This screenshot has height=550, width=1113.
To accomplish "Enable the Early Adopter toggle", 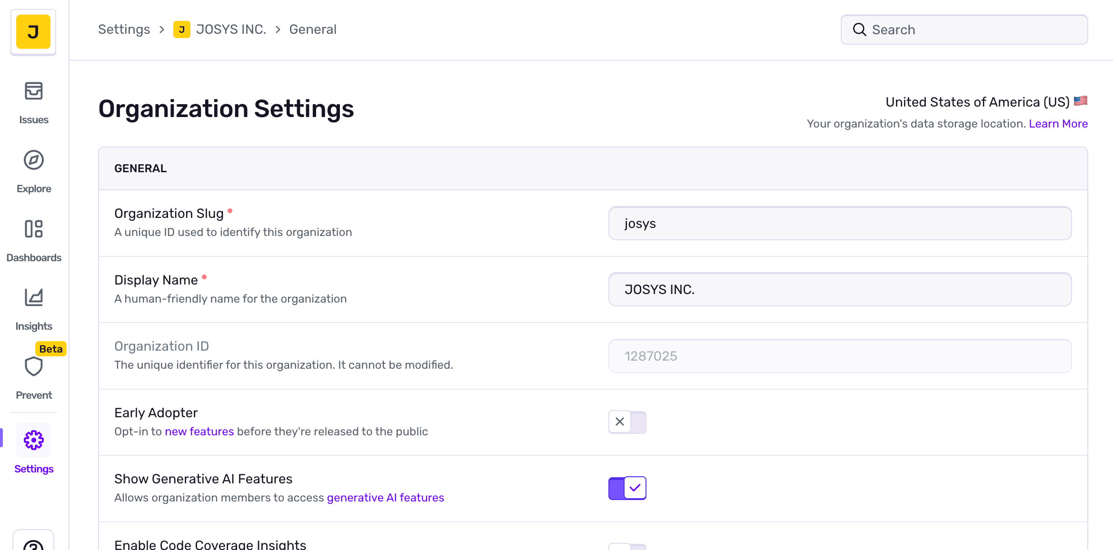I will coord(627,422).
